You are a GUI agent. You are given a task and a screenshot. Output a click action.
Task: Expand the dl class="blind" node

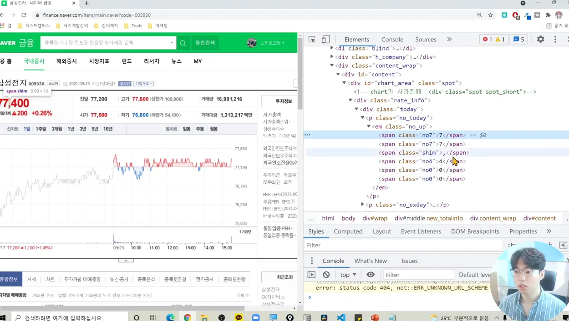pyautogui.click(x=332, y=48)
